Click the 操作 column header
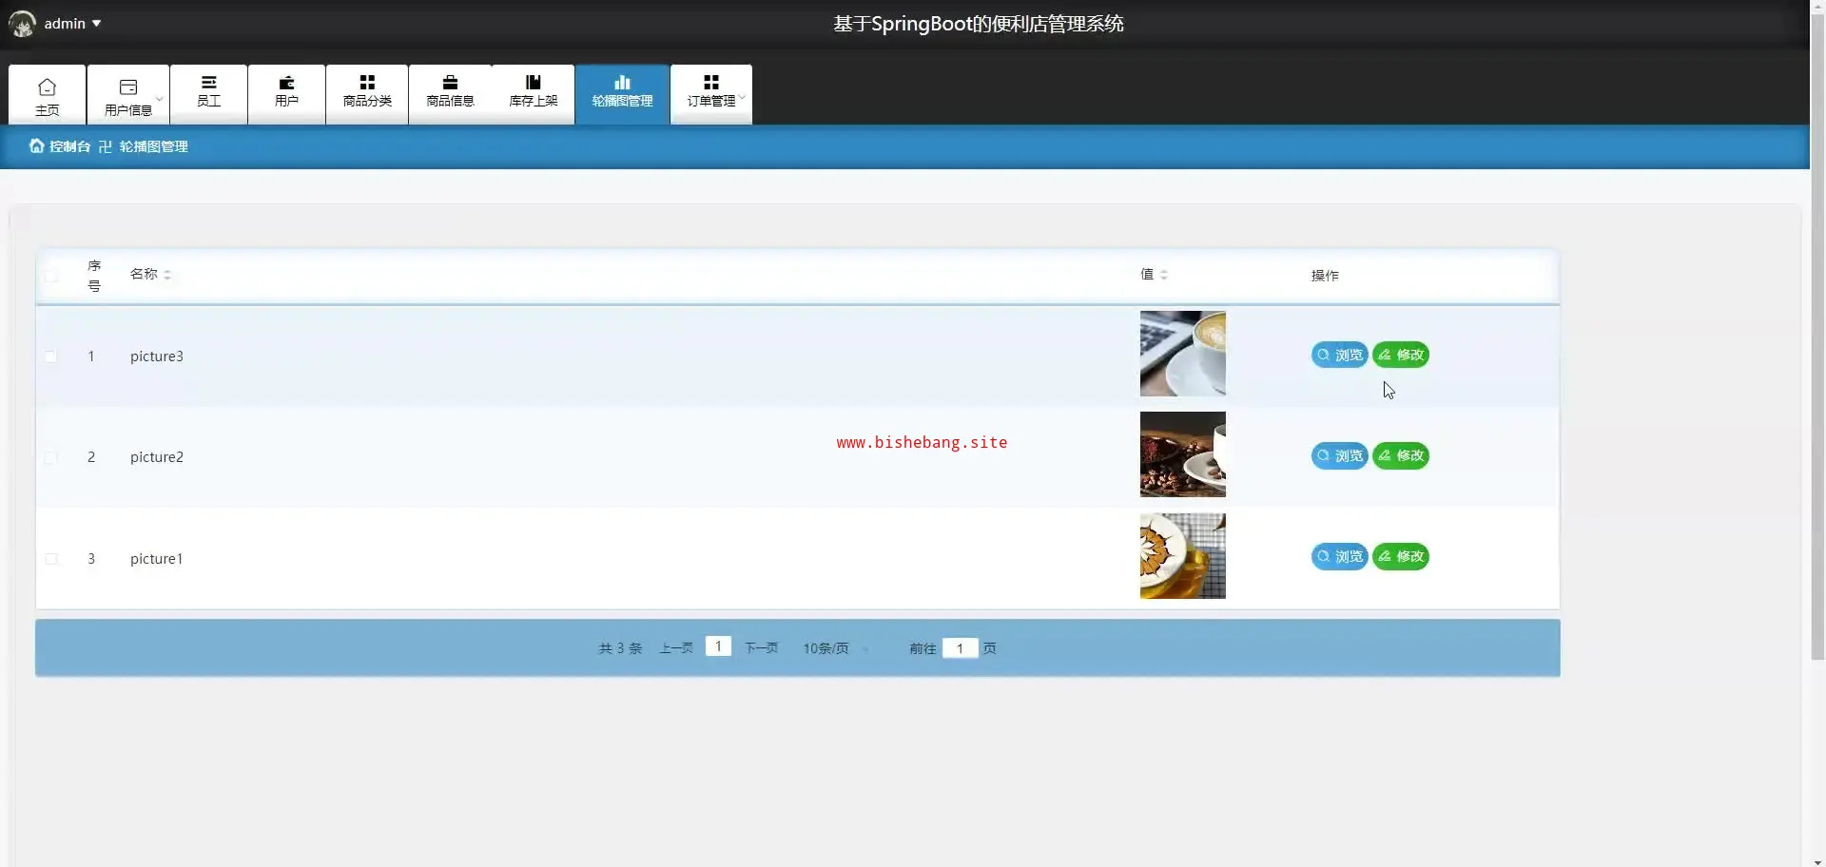The width and height of the screenshot is (1826, 867). point(1325,276)
